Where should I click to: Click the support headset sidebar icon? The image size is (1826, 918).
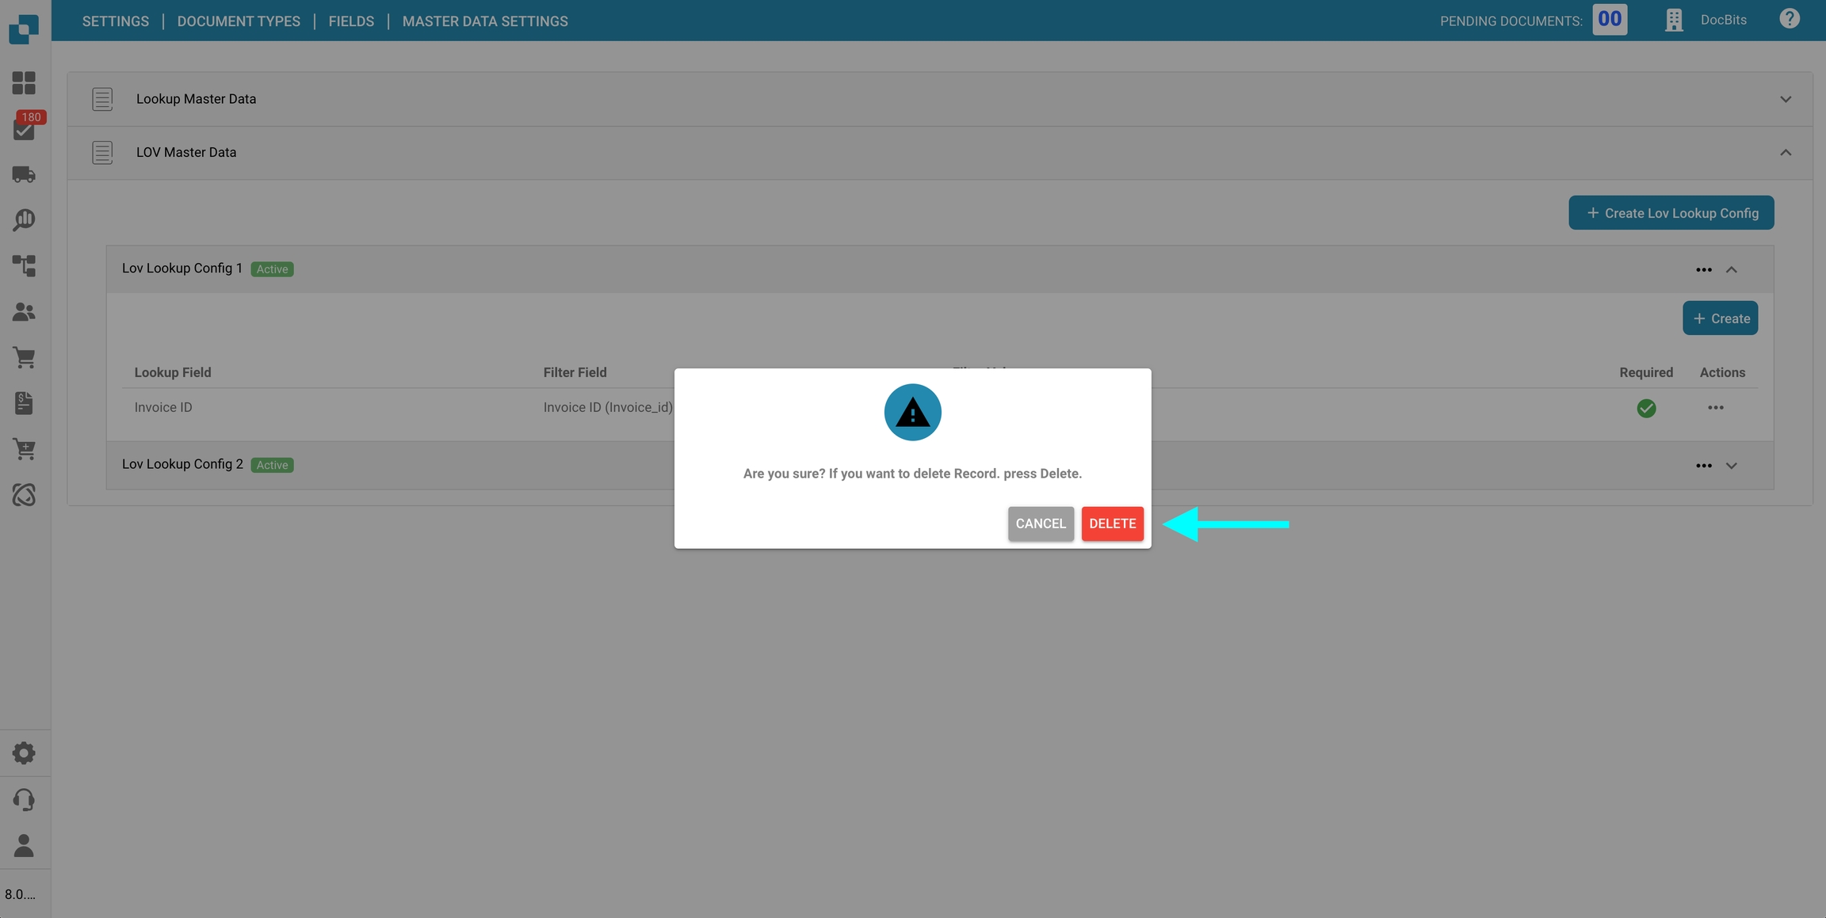pyautogui.click(x=24, y=799)
